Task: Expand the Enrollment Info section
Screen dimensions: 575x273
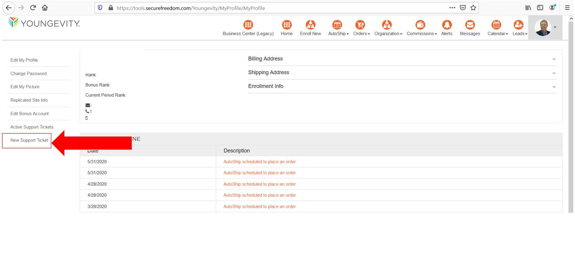Action: 402,86
